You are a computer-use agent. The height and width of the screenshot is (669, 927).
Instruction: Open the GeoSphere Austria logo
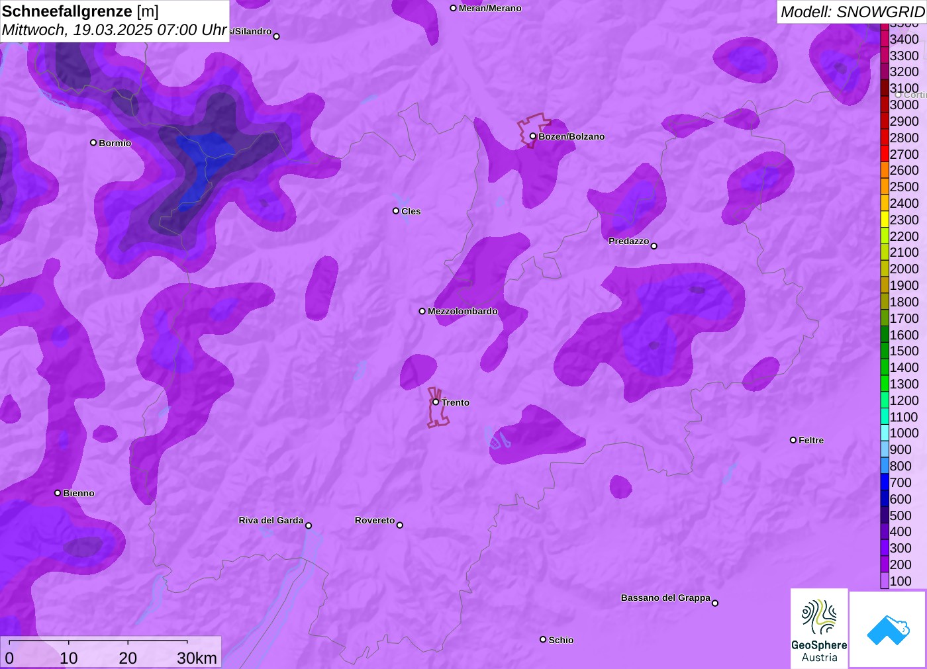tap(819, 629)
